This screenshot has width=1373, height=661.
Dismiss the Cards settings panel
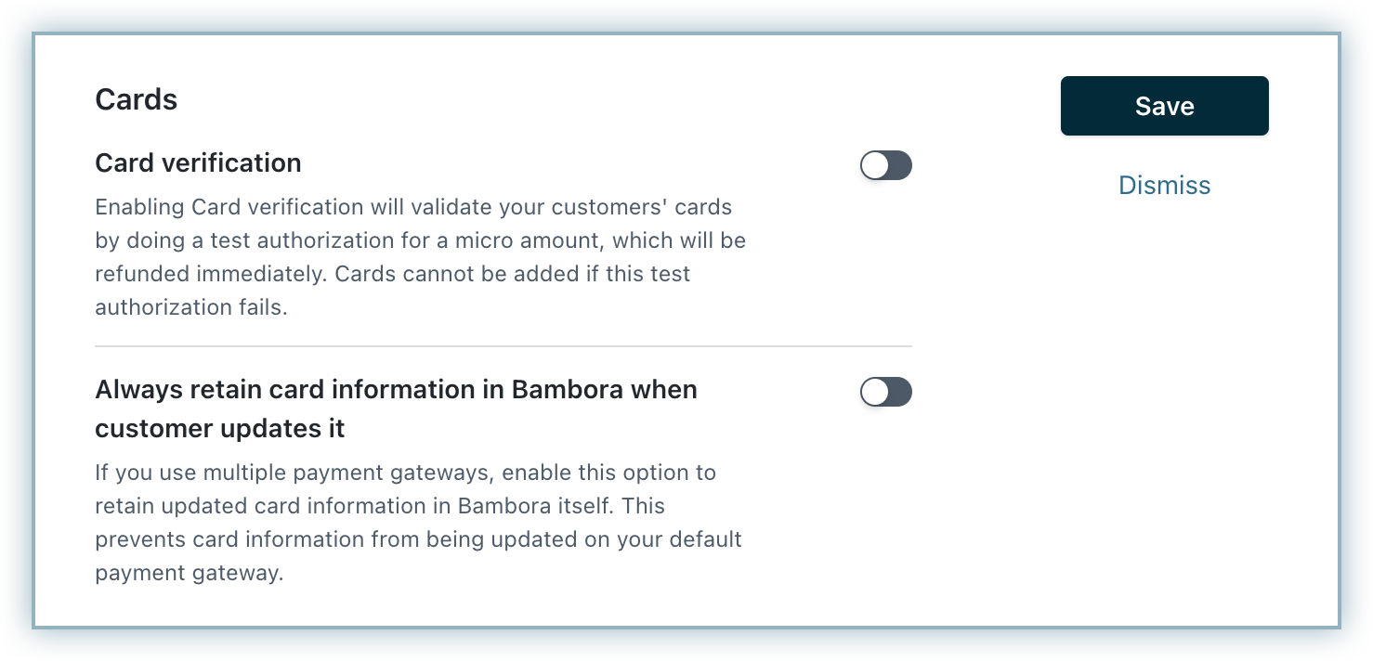(1164, 186)
